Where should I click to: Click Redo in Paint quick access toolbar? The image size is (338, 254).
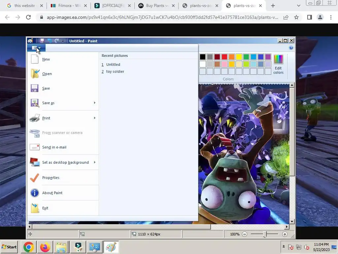[57, 41]
